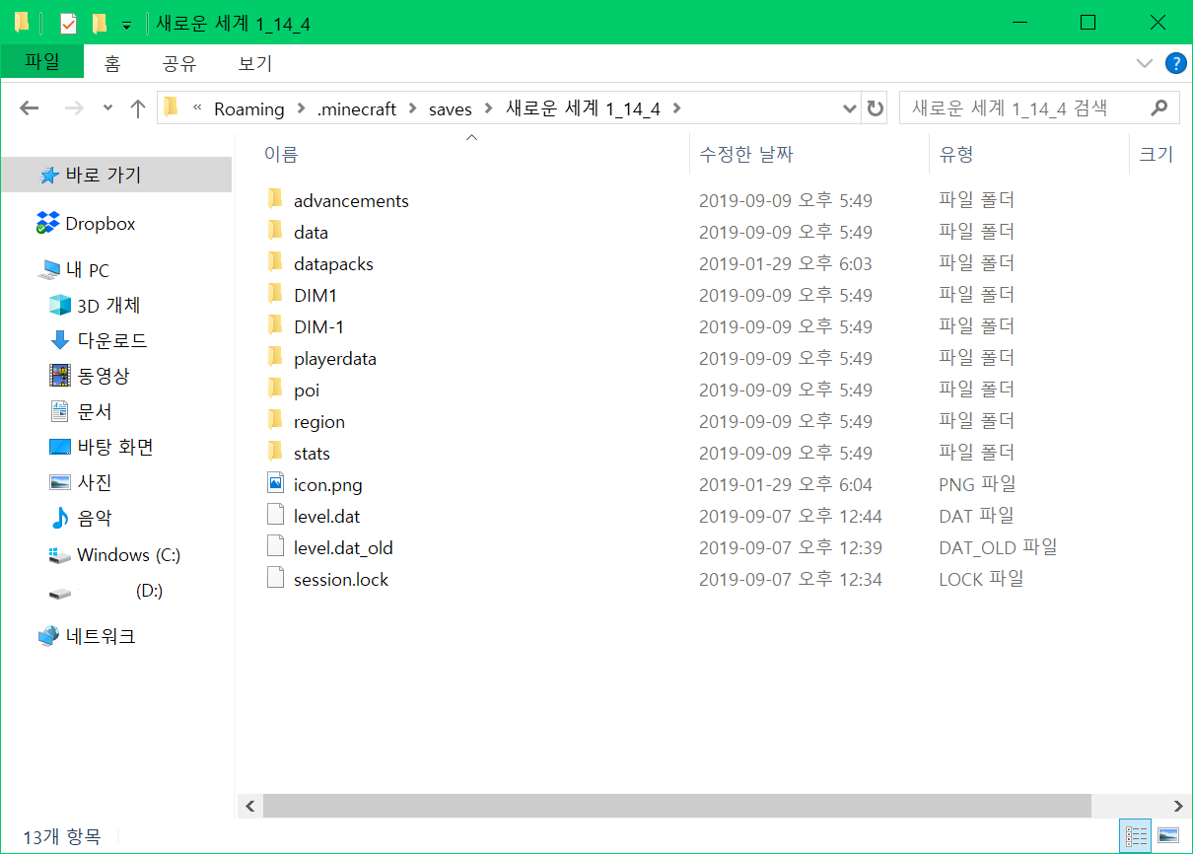Click the properties checkmark icon in title bar
Screen dimensions: 1193x854
click(68, 23)
